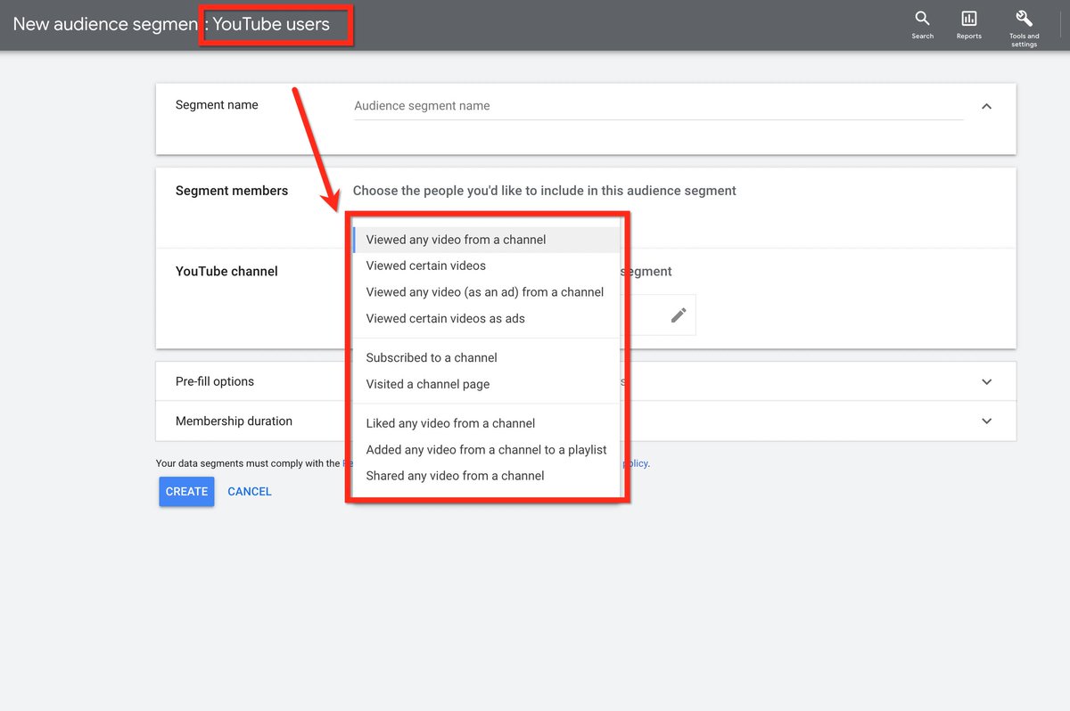Choose Added any video from a channel to a playlist
Image resolution: width=1070 pixels, height=711 pixels.
[x=486, y=450]
